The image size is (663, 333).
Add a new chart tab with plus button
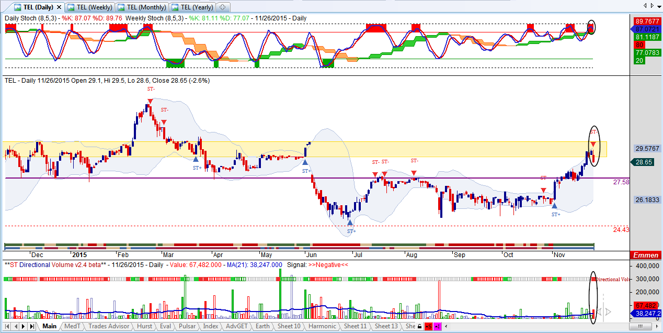223,7
